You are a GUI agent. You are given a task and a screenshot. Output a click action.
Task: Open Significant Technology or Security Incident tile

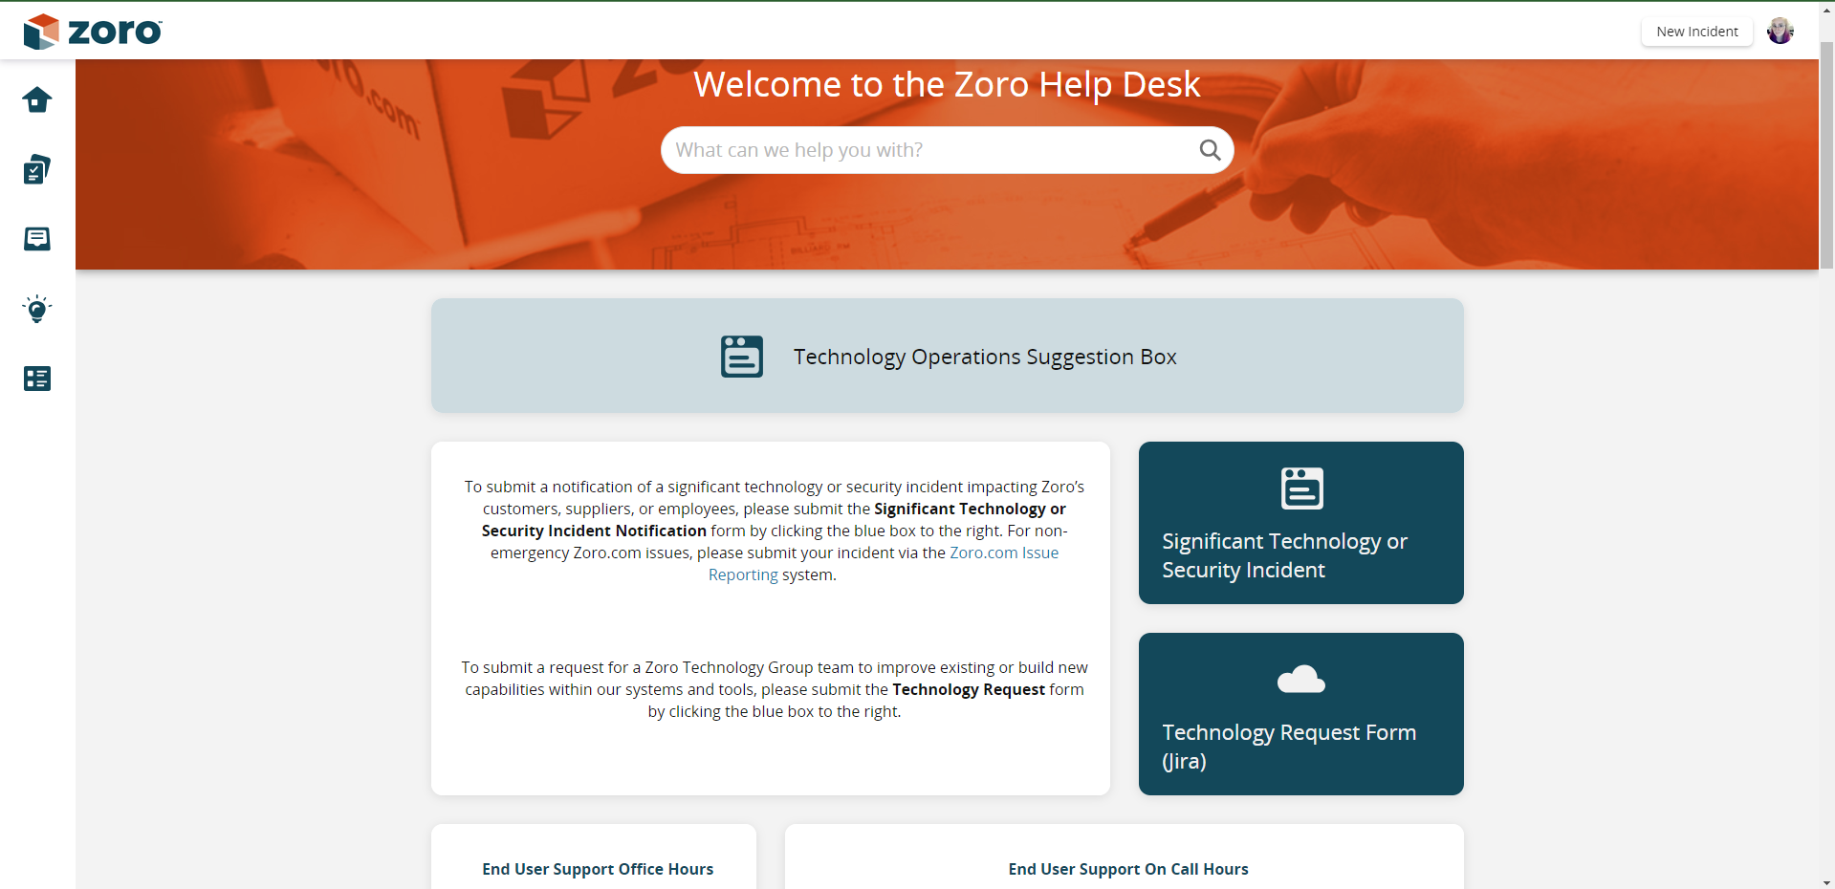point(1301,523)
